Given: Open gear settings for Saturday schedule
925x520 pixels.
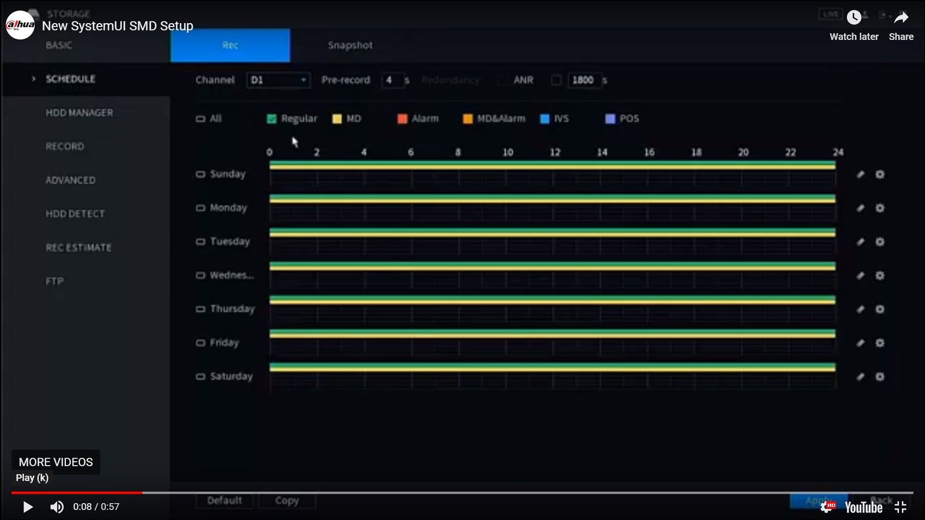Looking at the screenshot, I should pyautogui.click(x=880, y=377).
